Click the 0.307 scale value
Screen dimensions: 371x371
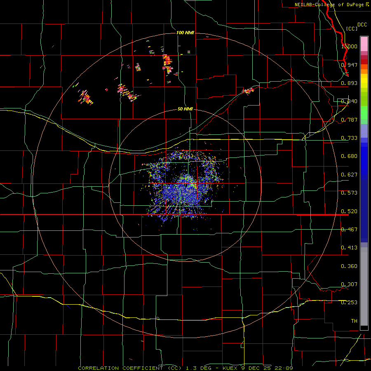tap(349, 284)
